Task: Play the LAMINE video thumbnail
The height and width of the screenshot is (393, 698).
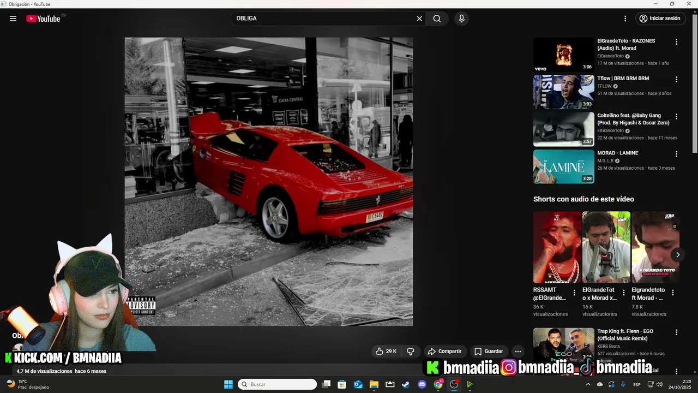Action: click(563, 166)
